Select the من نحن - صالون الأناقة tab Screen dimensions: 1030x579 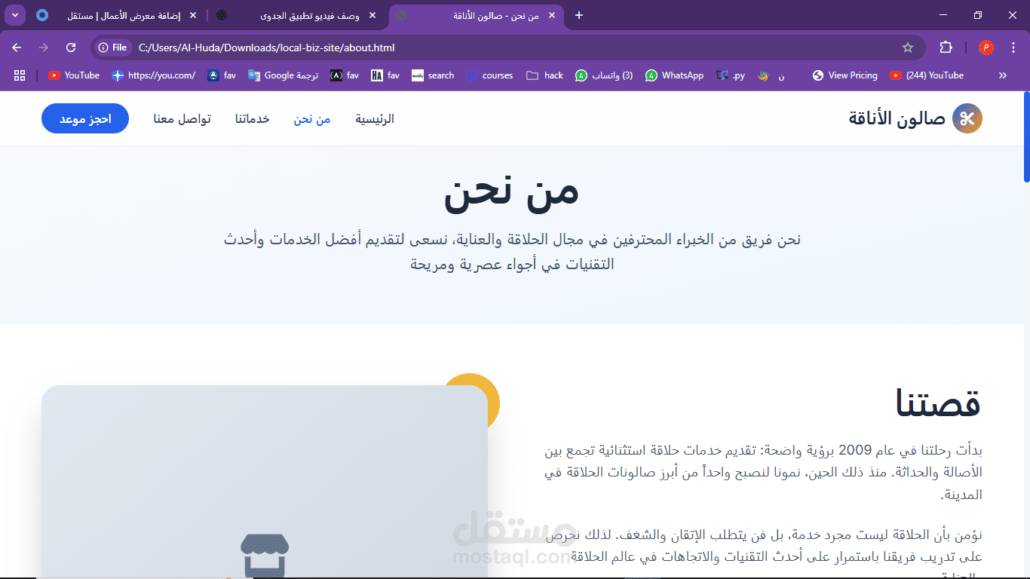(477, 15)
